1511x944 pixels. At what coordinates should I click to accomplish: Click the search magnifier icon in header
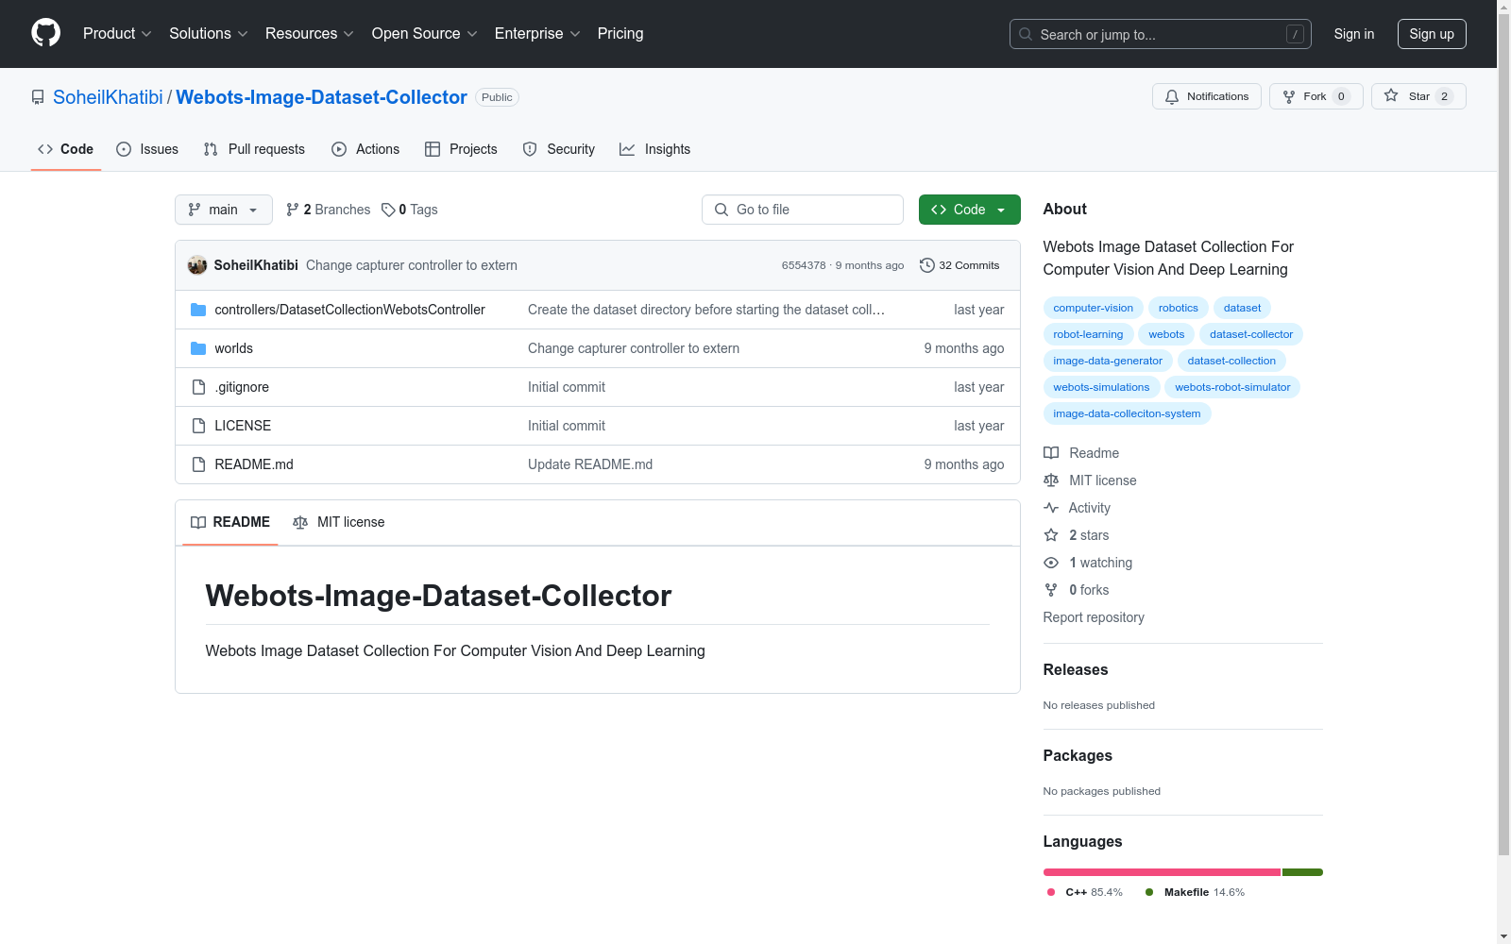(1026, 34)
